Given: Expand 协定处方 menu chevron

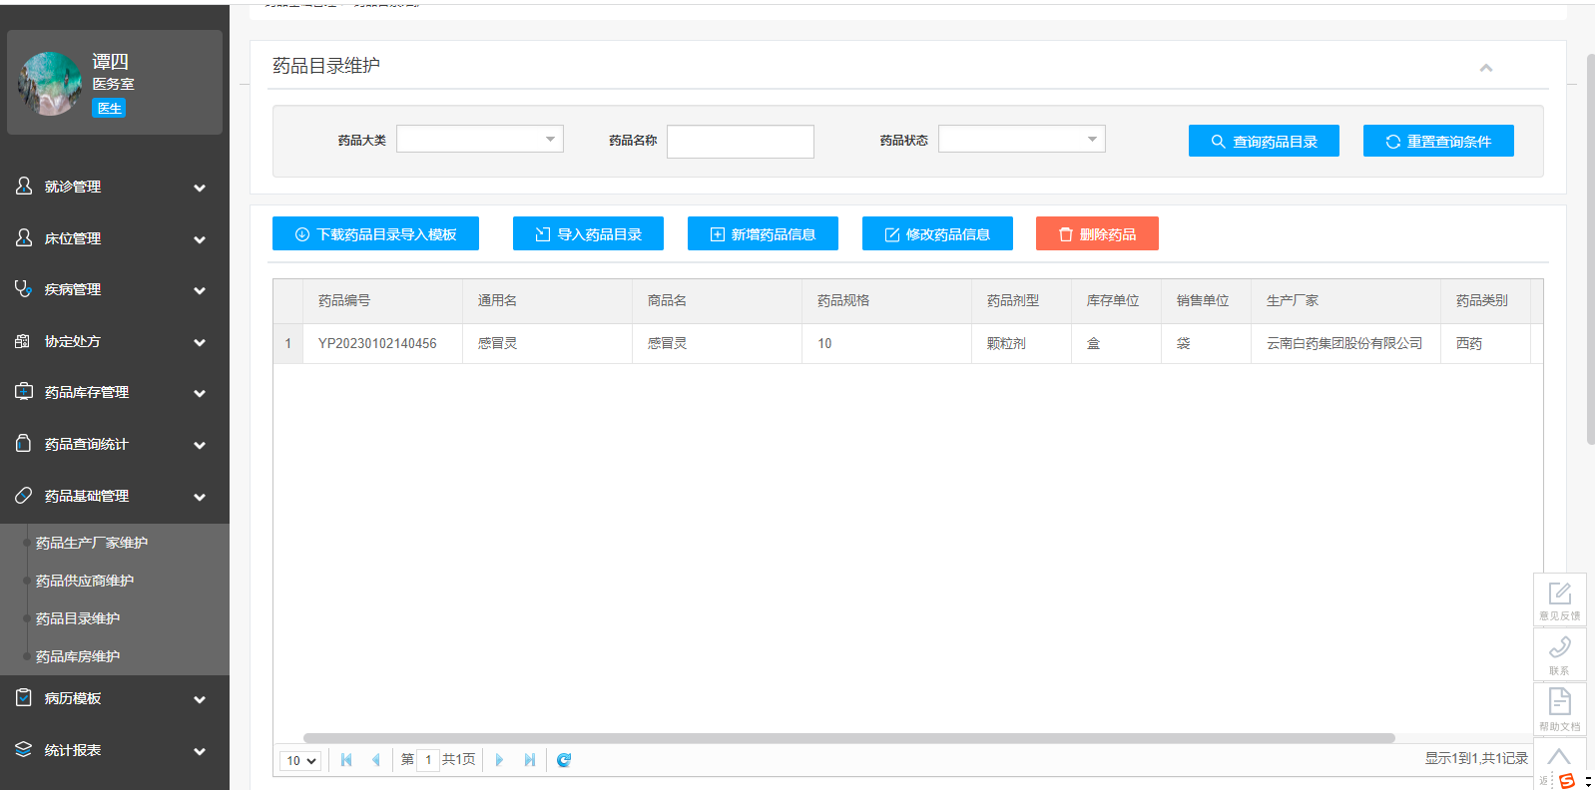Looking at the screenshot, I should coord(200,342).
